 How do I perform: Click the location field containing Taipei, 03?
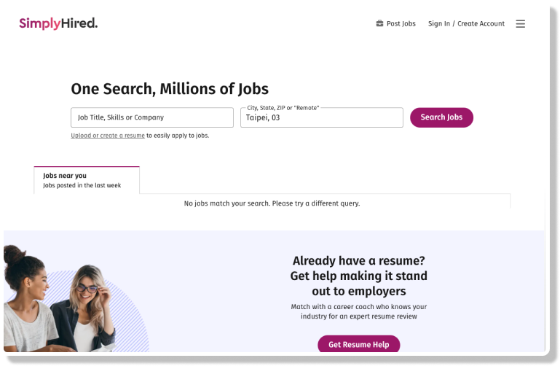pos(321,118)
